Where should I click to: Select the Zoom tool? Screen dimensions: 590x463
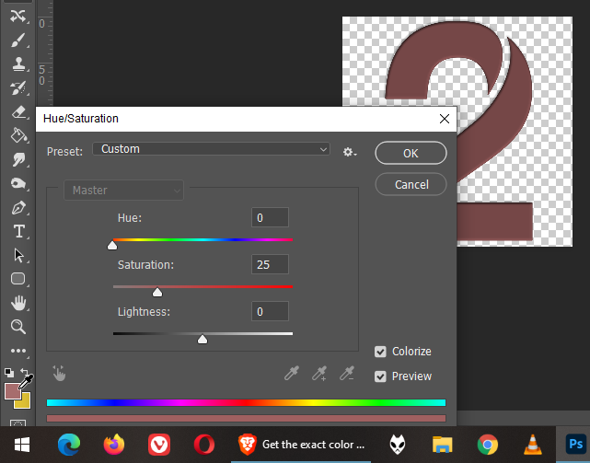(18, 327)
